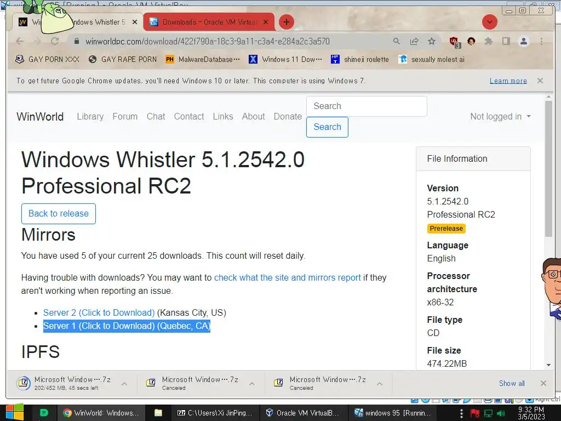Click the red flag Action Center tray icon
Viewport: 561px width, 421px height.
pos(475,413)
